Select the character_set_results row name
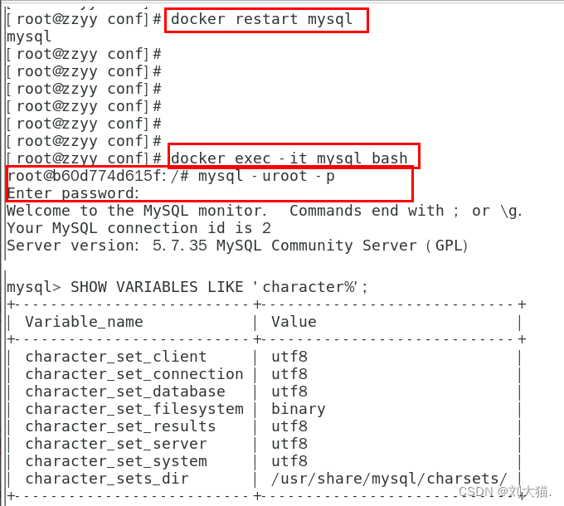 120,426
